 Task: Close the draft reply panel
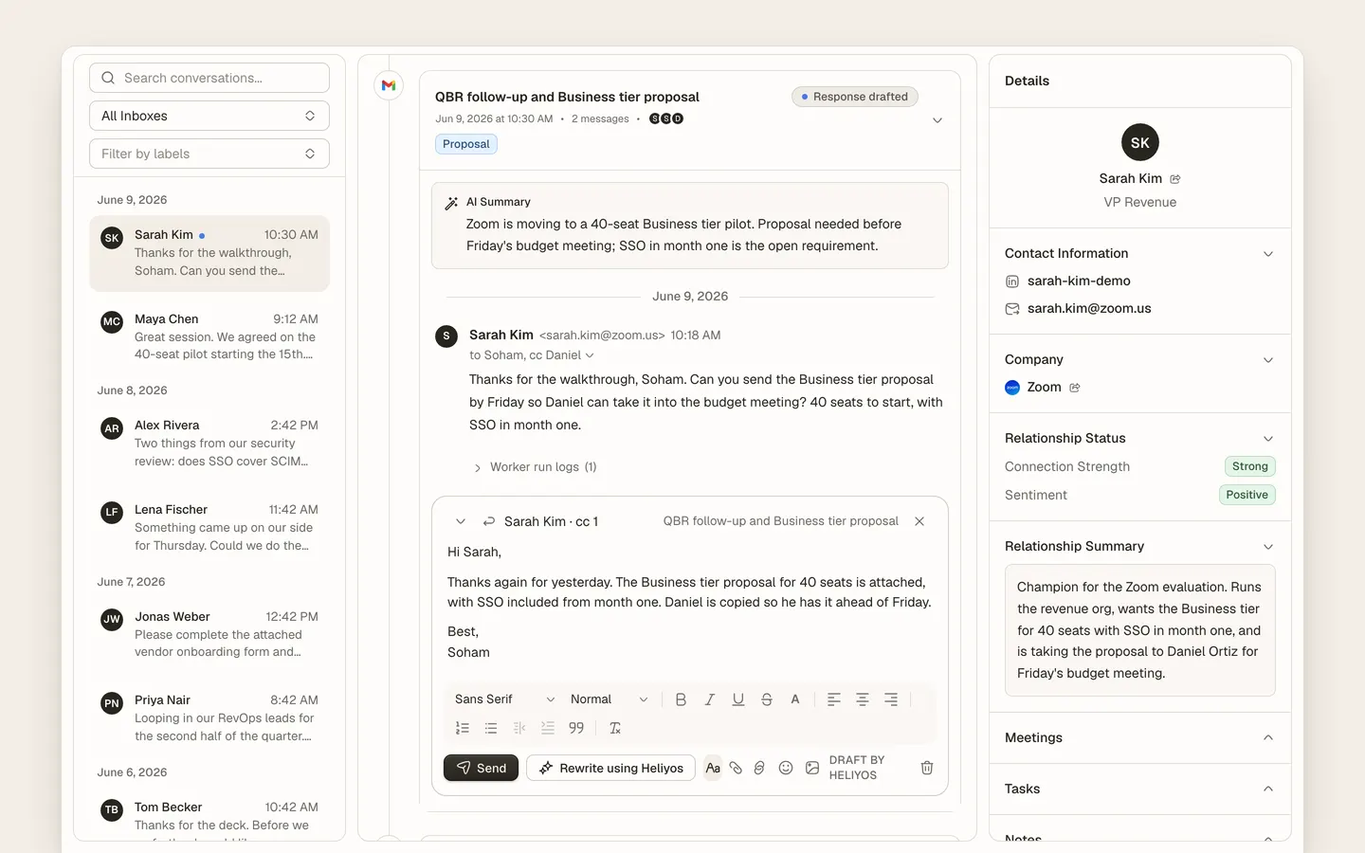[x=919, y=521]
